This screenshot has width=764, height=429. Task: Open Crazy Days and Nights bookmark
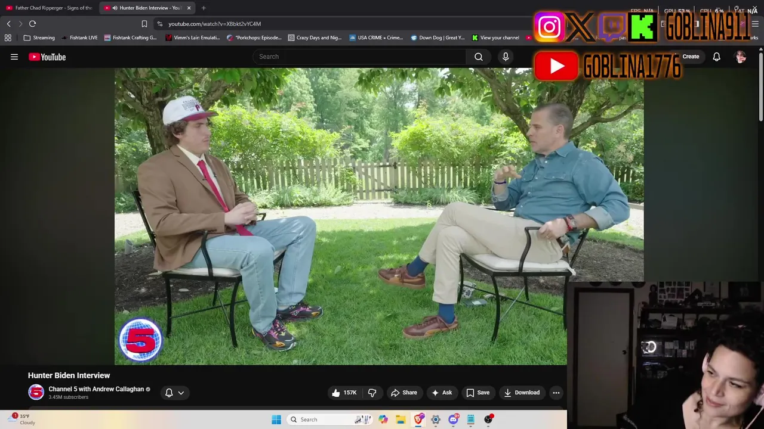tap(315, 38)
